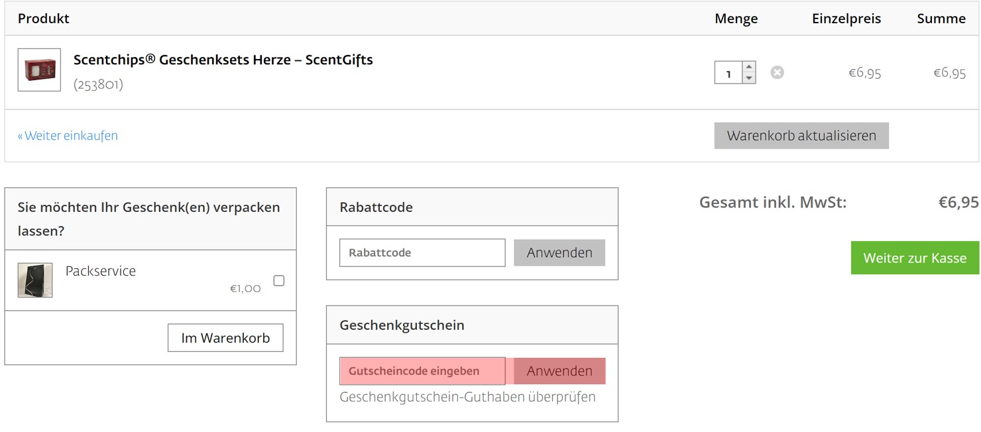Select the Gesamt inkl. MwSt total €6,95
The width and height of the screenshot is (981, 432).
coord(958,203)
